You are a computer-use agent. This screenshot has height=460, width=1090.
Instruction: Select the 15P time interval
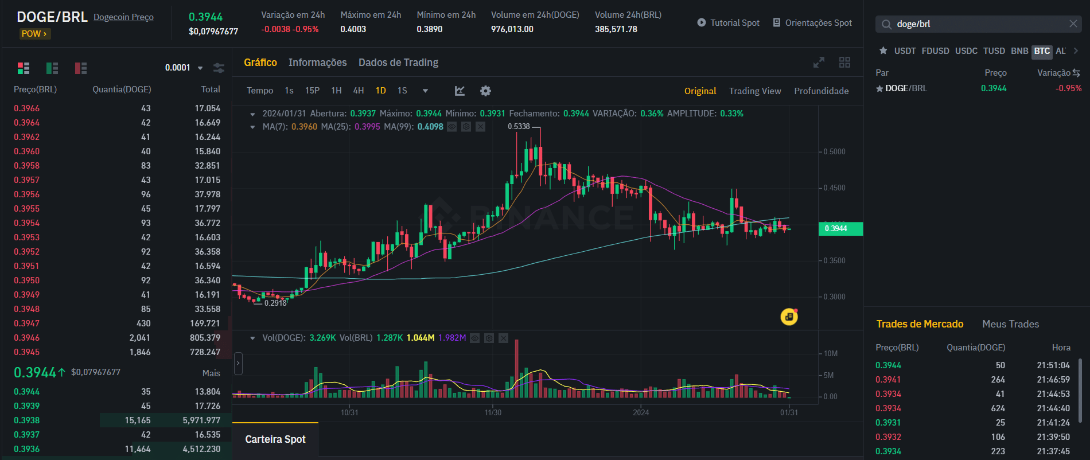(x=312, y=91)
